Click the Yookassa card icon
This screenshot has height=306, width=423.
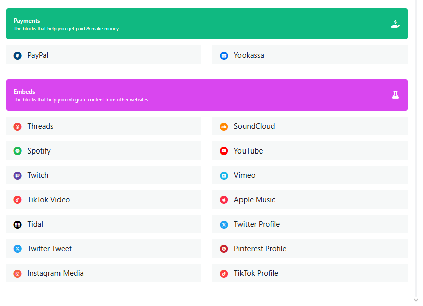click(224, 56)
